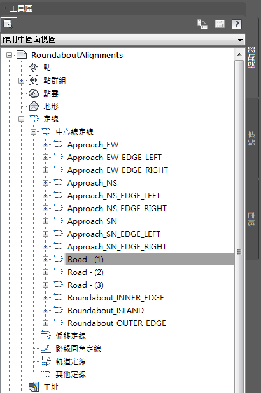The height and width of the screenshot is (393, 261).
Task: Click the master view search icon
Action: (8, 24)
